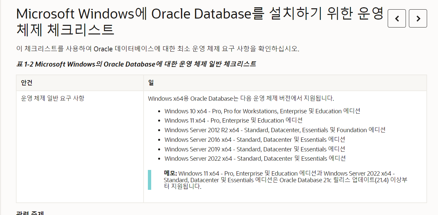
Task: Select 'Windows Server 2022 x64 - Standard, Datacenter 및 Essentials' bullet
Action: (x=255, y=158)
